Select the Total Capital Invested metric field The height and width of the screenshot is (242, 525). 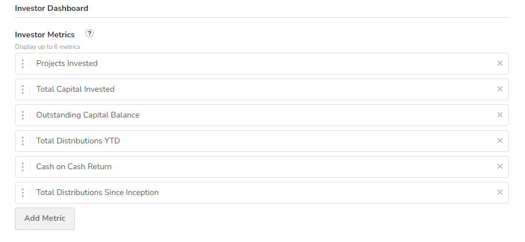(x=262, y=89)
